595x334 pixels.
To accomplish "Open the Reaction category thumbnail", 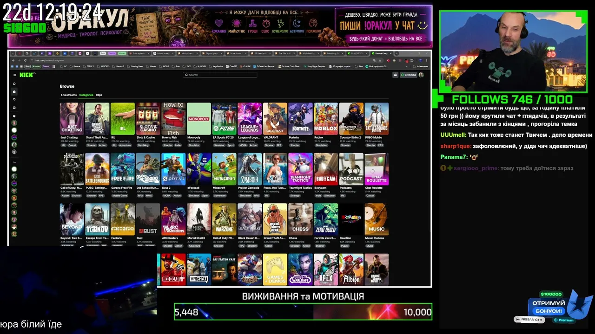I will tap(351, 219).
